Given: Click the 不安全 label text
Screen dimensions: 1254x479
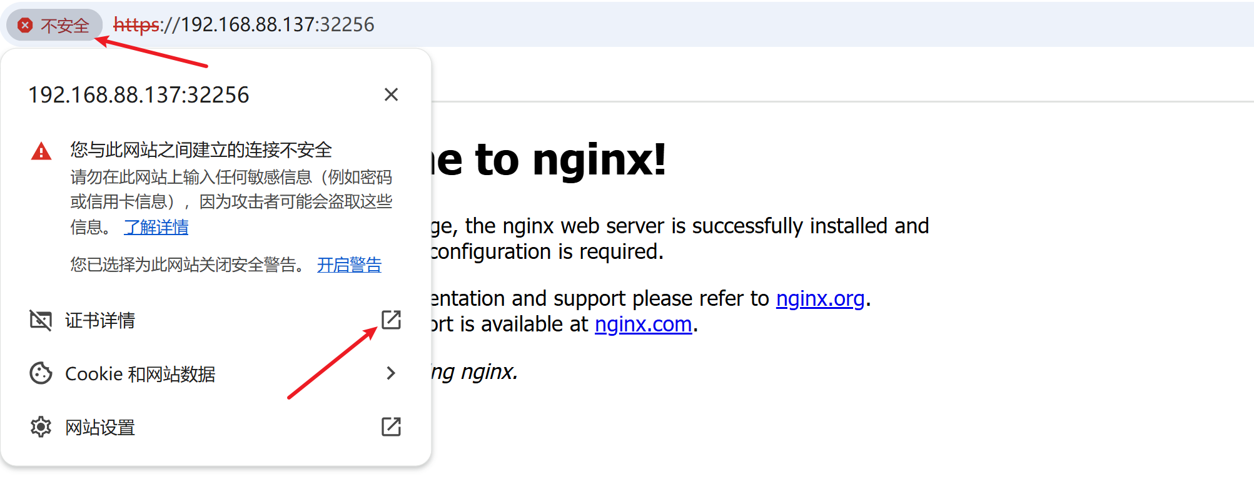Looking at the screenshot, I should pyautogui.click(x=65, y=26).
